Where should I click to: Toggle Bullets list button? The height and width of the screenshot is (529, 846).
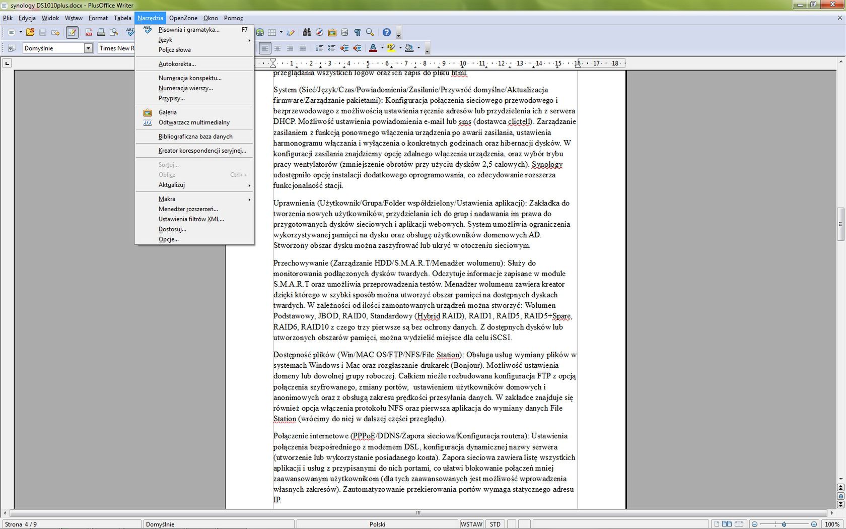pos(332,48)
